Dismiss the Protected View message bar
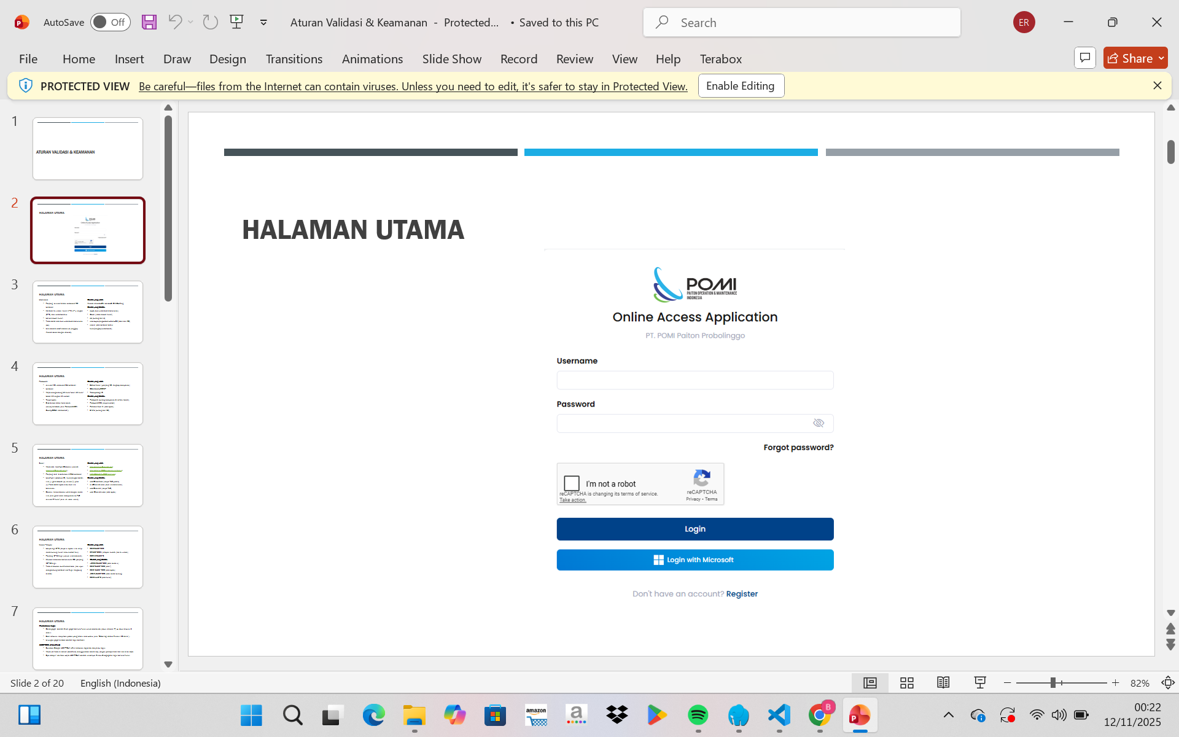 pos(1158,85)
